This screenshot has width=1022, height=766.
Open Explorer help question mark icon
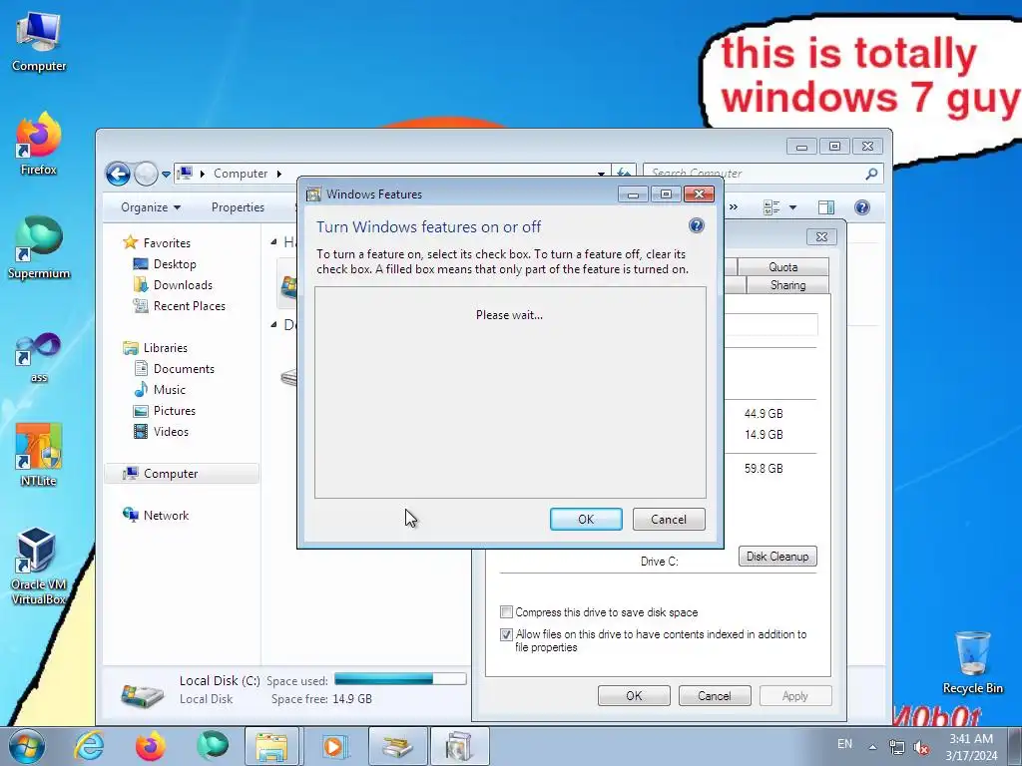pos(861,207)
